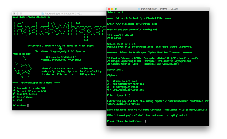Click 'Written by TryCatchHCF' text

61,57
